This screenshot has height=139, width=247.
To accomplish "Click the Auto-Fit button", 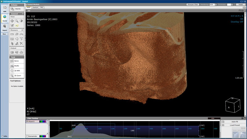I will coord(235,122).
